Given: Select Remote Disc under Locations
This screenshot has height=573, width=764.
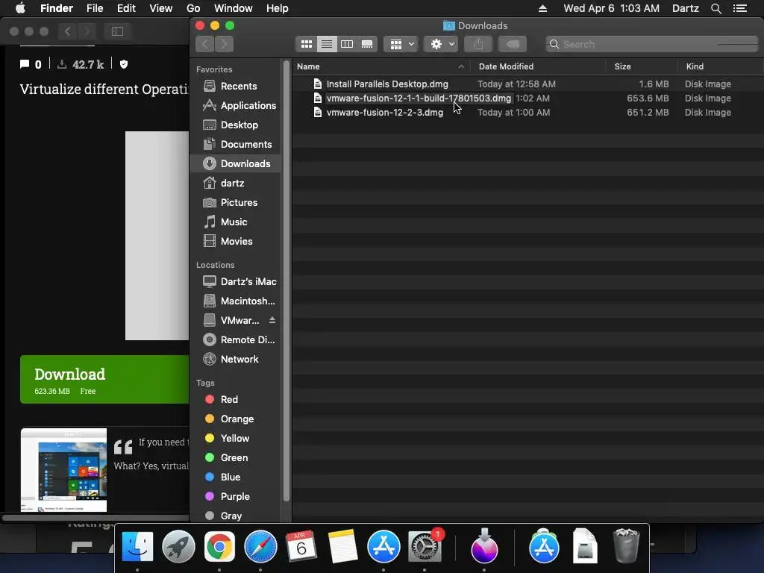Looking at the screenshot, I should (x=235, y=340).
